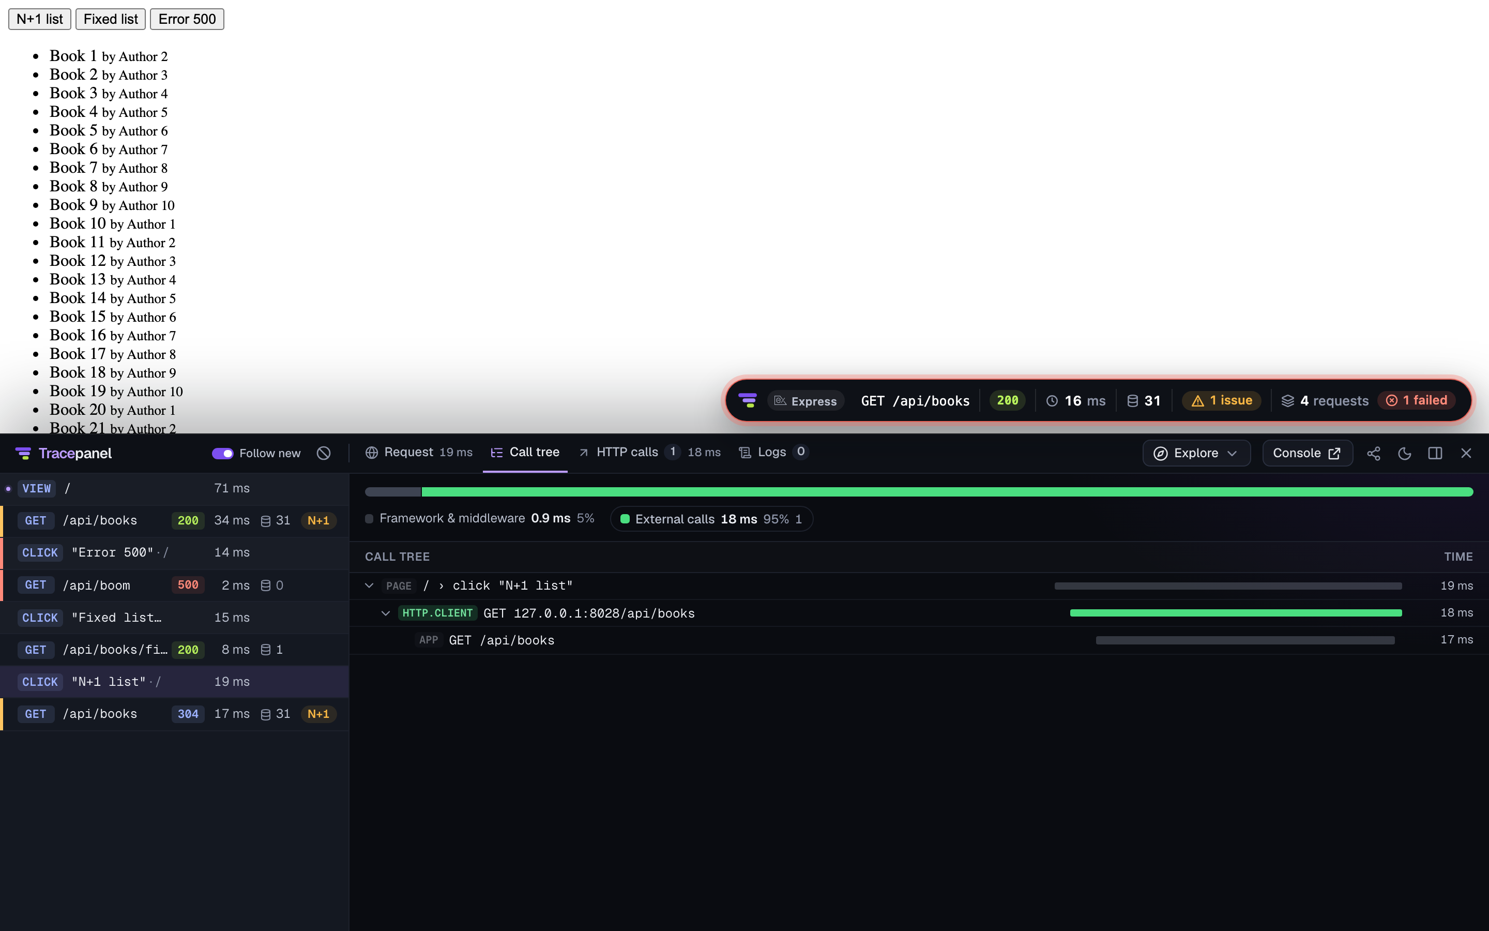Screen dimensions: 1489x931
Task: Select the CLICK "Fixed list…" row
Action: coord(174,617)
